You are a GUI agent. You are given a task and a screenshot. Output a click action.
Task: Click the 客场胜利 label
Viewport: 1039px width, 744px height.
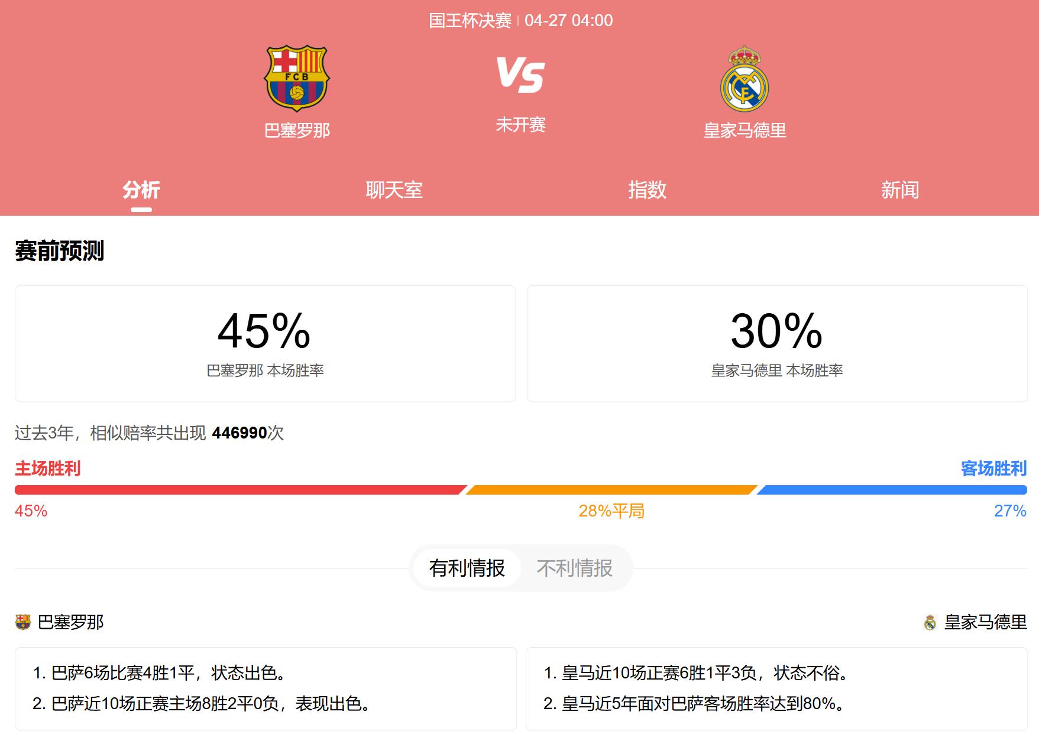(x=993, y=469)
